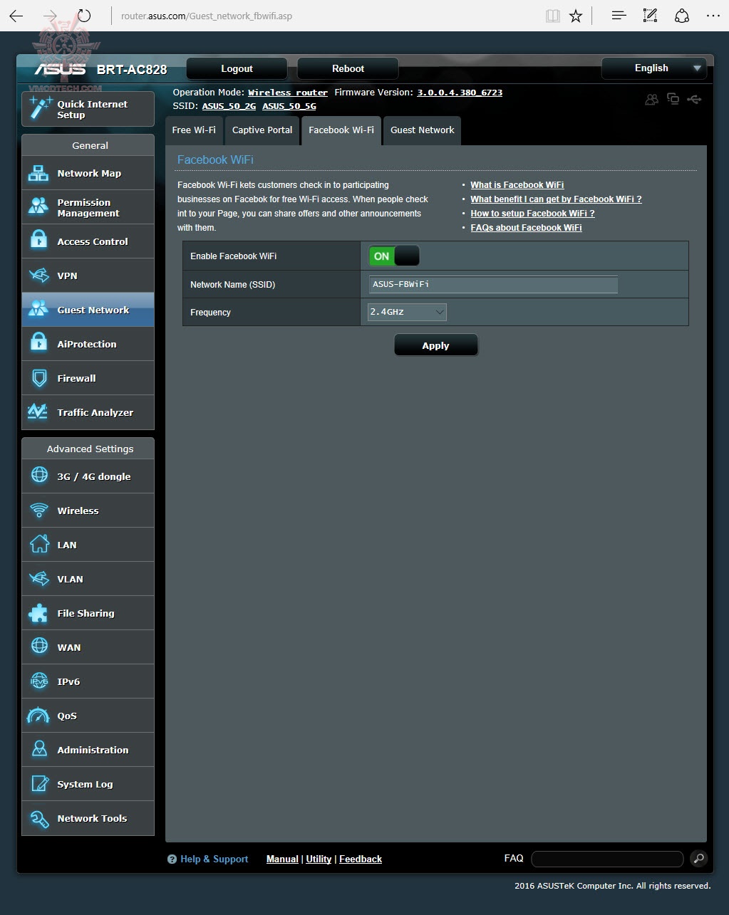Open AiProtection page
The image size is (729, 915).
88,344
